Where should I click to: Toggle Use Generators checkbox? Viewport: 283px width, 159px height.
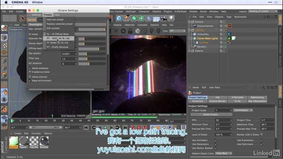[x=216, y=144]
